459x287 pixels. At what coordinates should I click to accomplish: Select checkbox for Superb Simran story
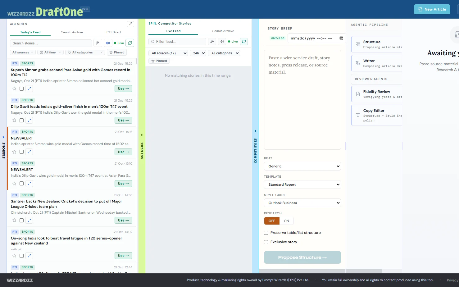tap(21, 89)
